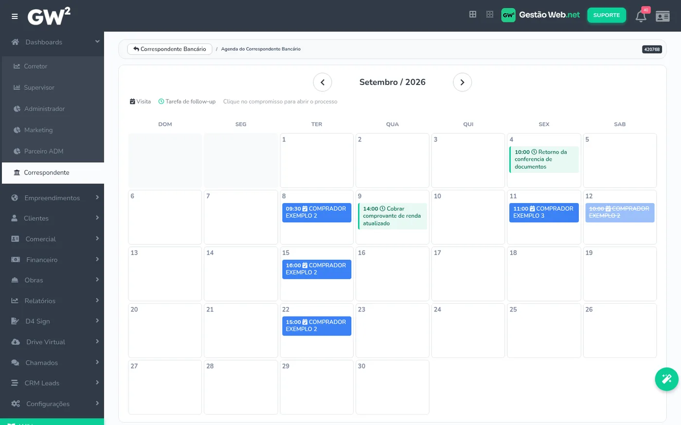Click the Parceiro ADM pie icon
681x425 pixels.
point(17,151)
